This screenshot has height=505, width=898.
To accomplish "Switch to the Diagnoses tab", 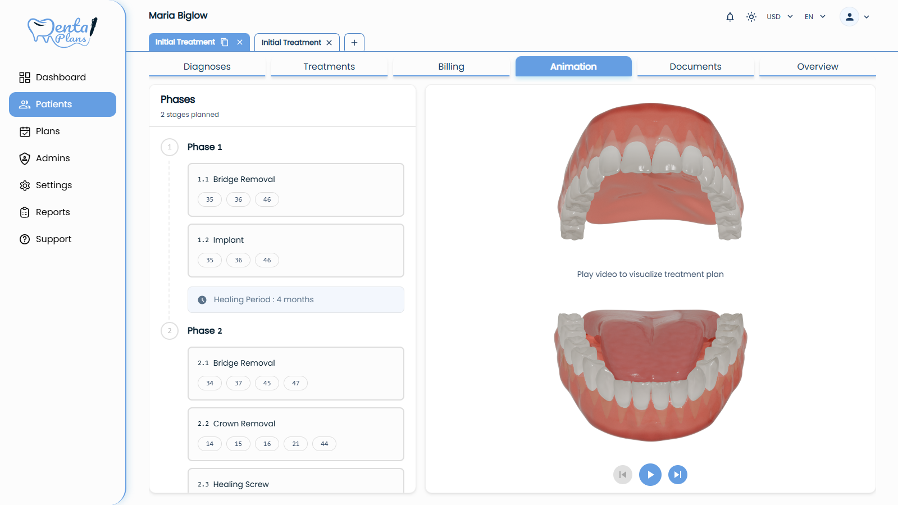I will pyautogui.click(x=207, y=66).
